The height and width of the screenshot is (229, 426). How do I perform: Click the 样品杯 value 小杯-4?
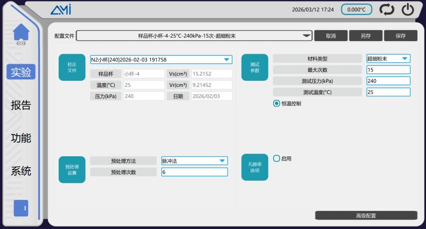pos(144,74)
